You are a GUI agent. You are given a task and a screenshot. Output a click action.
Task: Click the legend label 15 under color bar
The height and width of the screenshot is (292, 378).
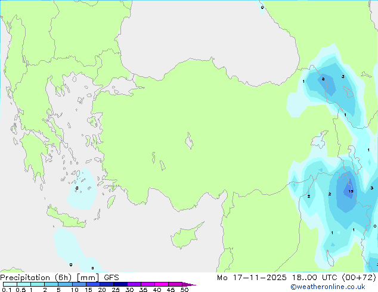[x=88, y=290]
